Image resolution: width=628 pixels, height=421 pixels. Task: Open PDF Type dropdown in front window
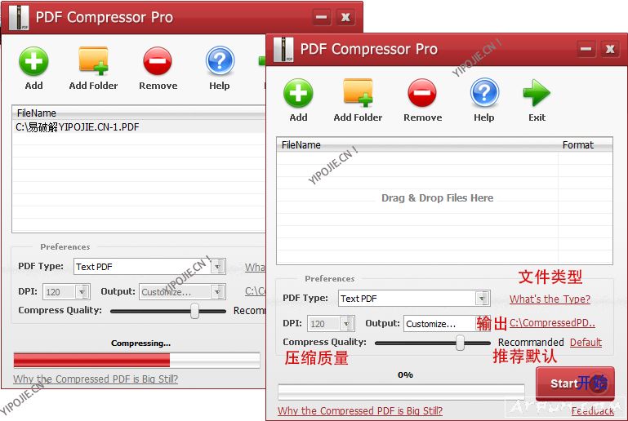pos(482,298)
